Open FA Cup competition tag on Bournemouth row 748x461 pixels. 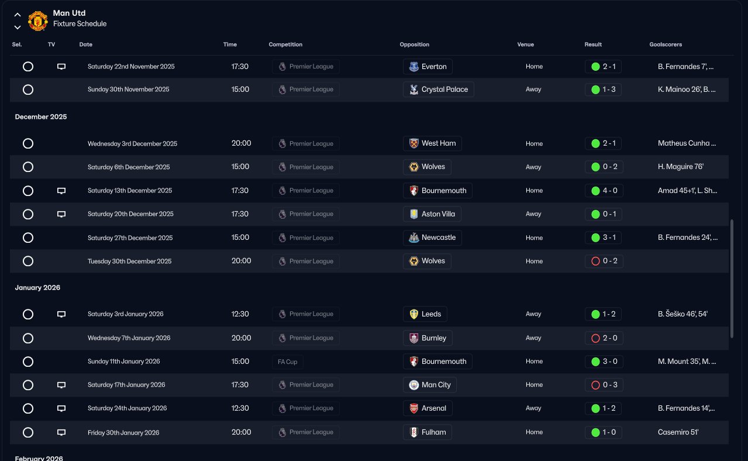coord(288,362)
